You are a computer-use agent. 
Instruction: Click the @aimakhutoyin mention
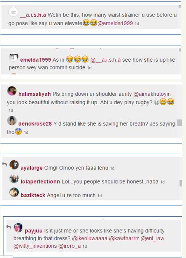coord(152,94)
